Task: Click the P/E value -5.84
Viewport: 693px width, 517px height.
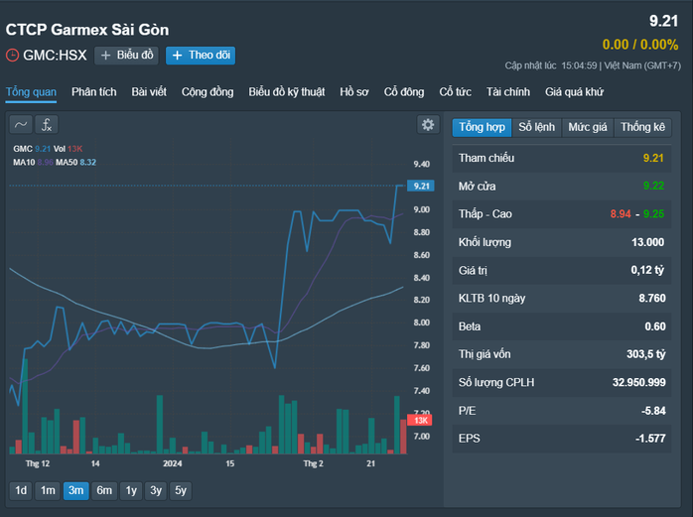Action: pyautogui.click(x=653, y=411)
